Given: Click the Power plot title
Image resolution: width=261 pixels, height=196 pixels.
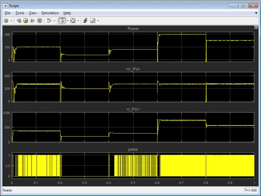Looking at the screenshot, I should [x=133, y=29].
